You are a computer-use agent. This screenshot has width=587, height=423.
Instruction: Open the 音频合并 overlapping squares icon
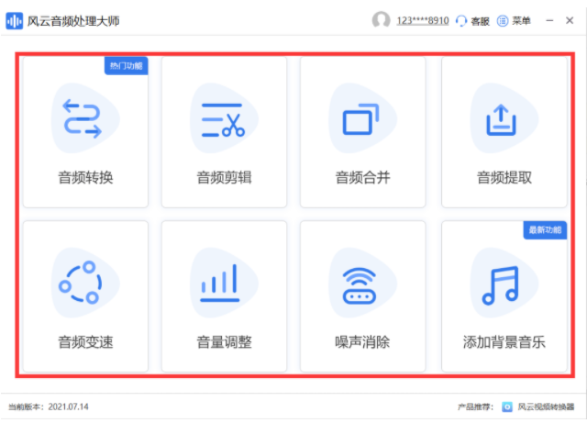360,118
